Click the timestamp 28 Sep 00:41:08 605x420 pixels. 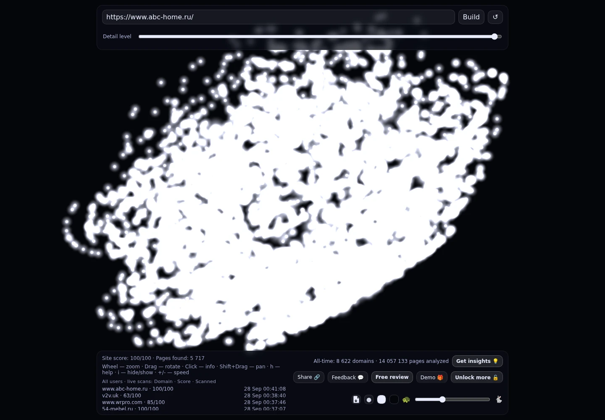265,389
